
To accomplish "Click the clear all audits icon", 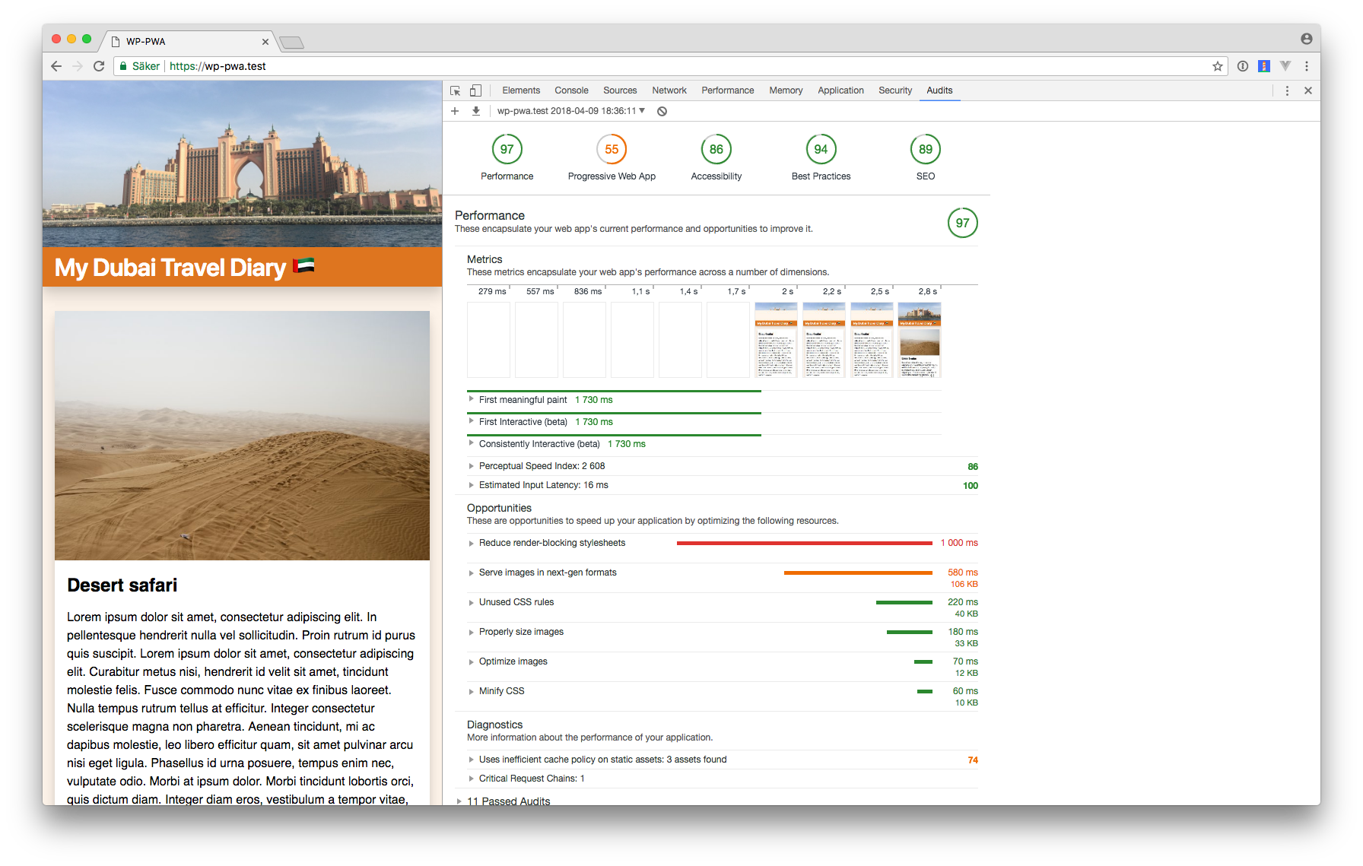I will click(662, 111).
